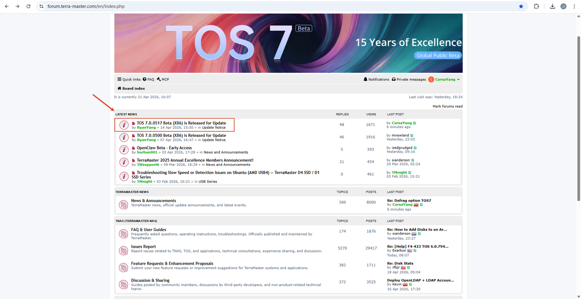Open the News & Announcements forum
The height and width of the screenshot is (299, 581).
[x=153, y=201]
